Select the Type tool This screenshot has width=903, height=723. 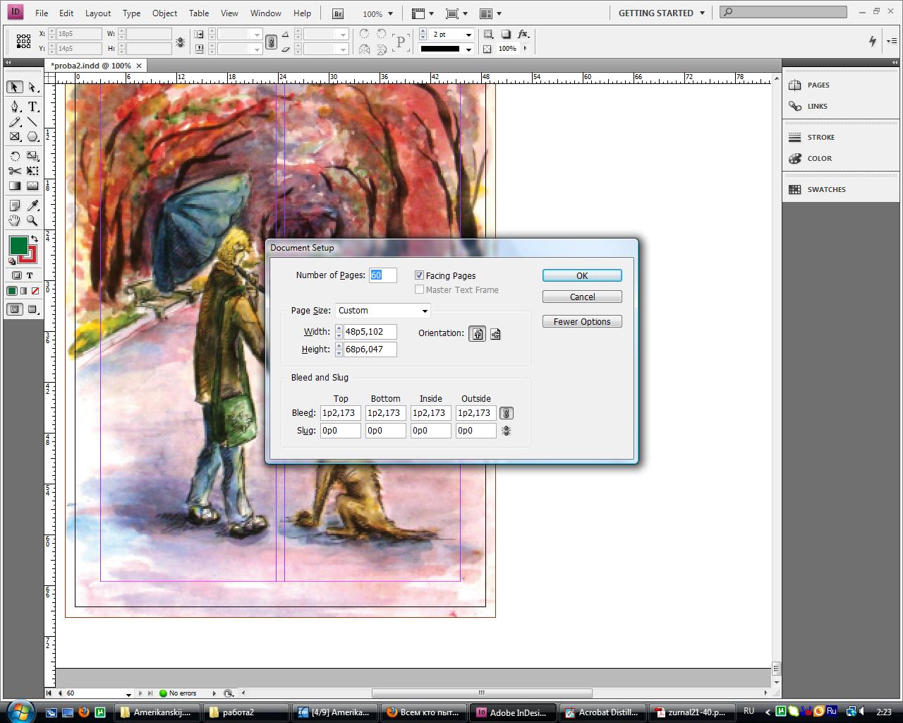(32, 107)
